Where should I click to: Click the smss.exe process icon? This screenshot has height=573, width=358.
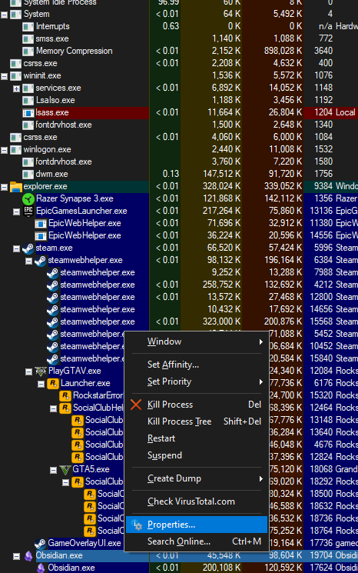(28, 39)
